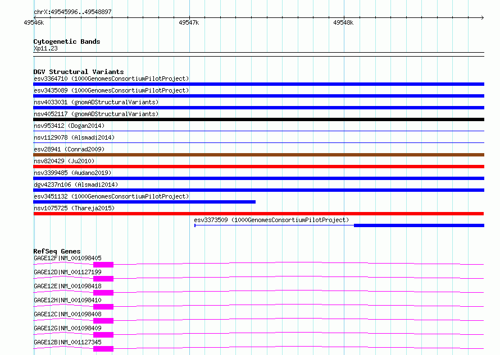Click the GAGE12C magenta exon block
Screen dimensions: 500x355
(103, 321)
